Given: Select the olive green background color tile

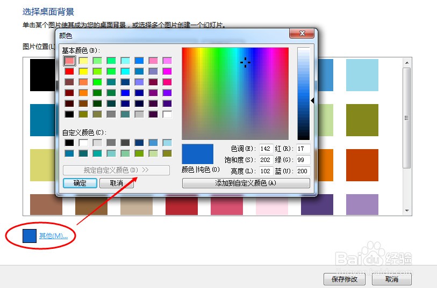Looking at the screenshot, I should click(362, 120).
